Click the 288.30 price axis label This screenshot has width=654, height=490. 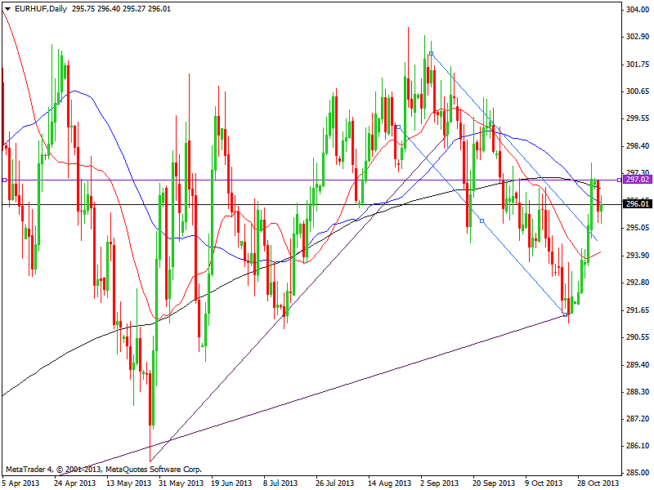(x=635, y=391)
